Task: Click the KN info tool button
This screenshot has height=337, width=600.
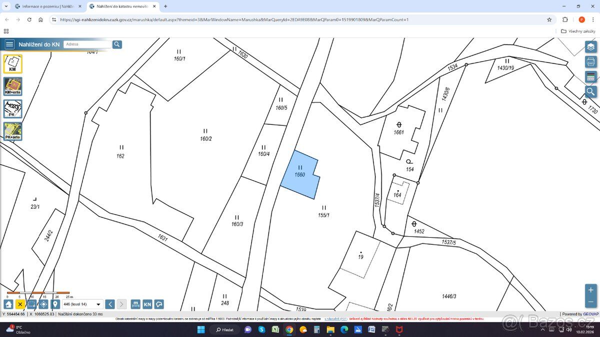Action: [x=147, y=304]
